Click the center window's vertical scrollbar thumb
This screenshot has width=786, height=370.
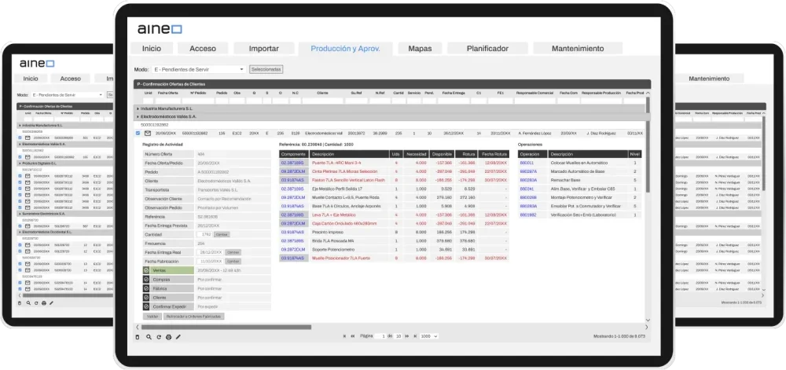[x=648, y=145]
